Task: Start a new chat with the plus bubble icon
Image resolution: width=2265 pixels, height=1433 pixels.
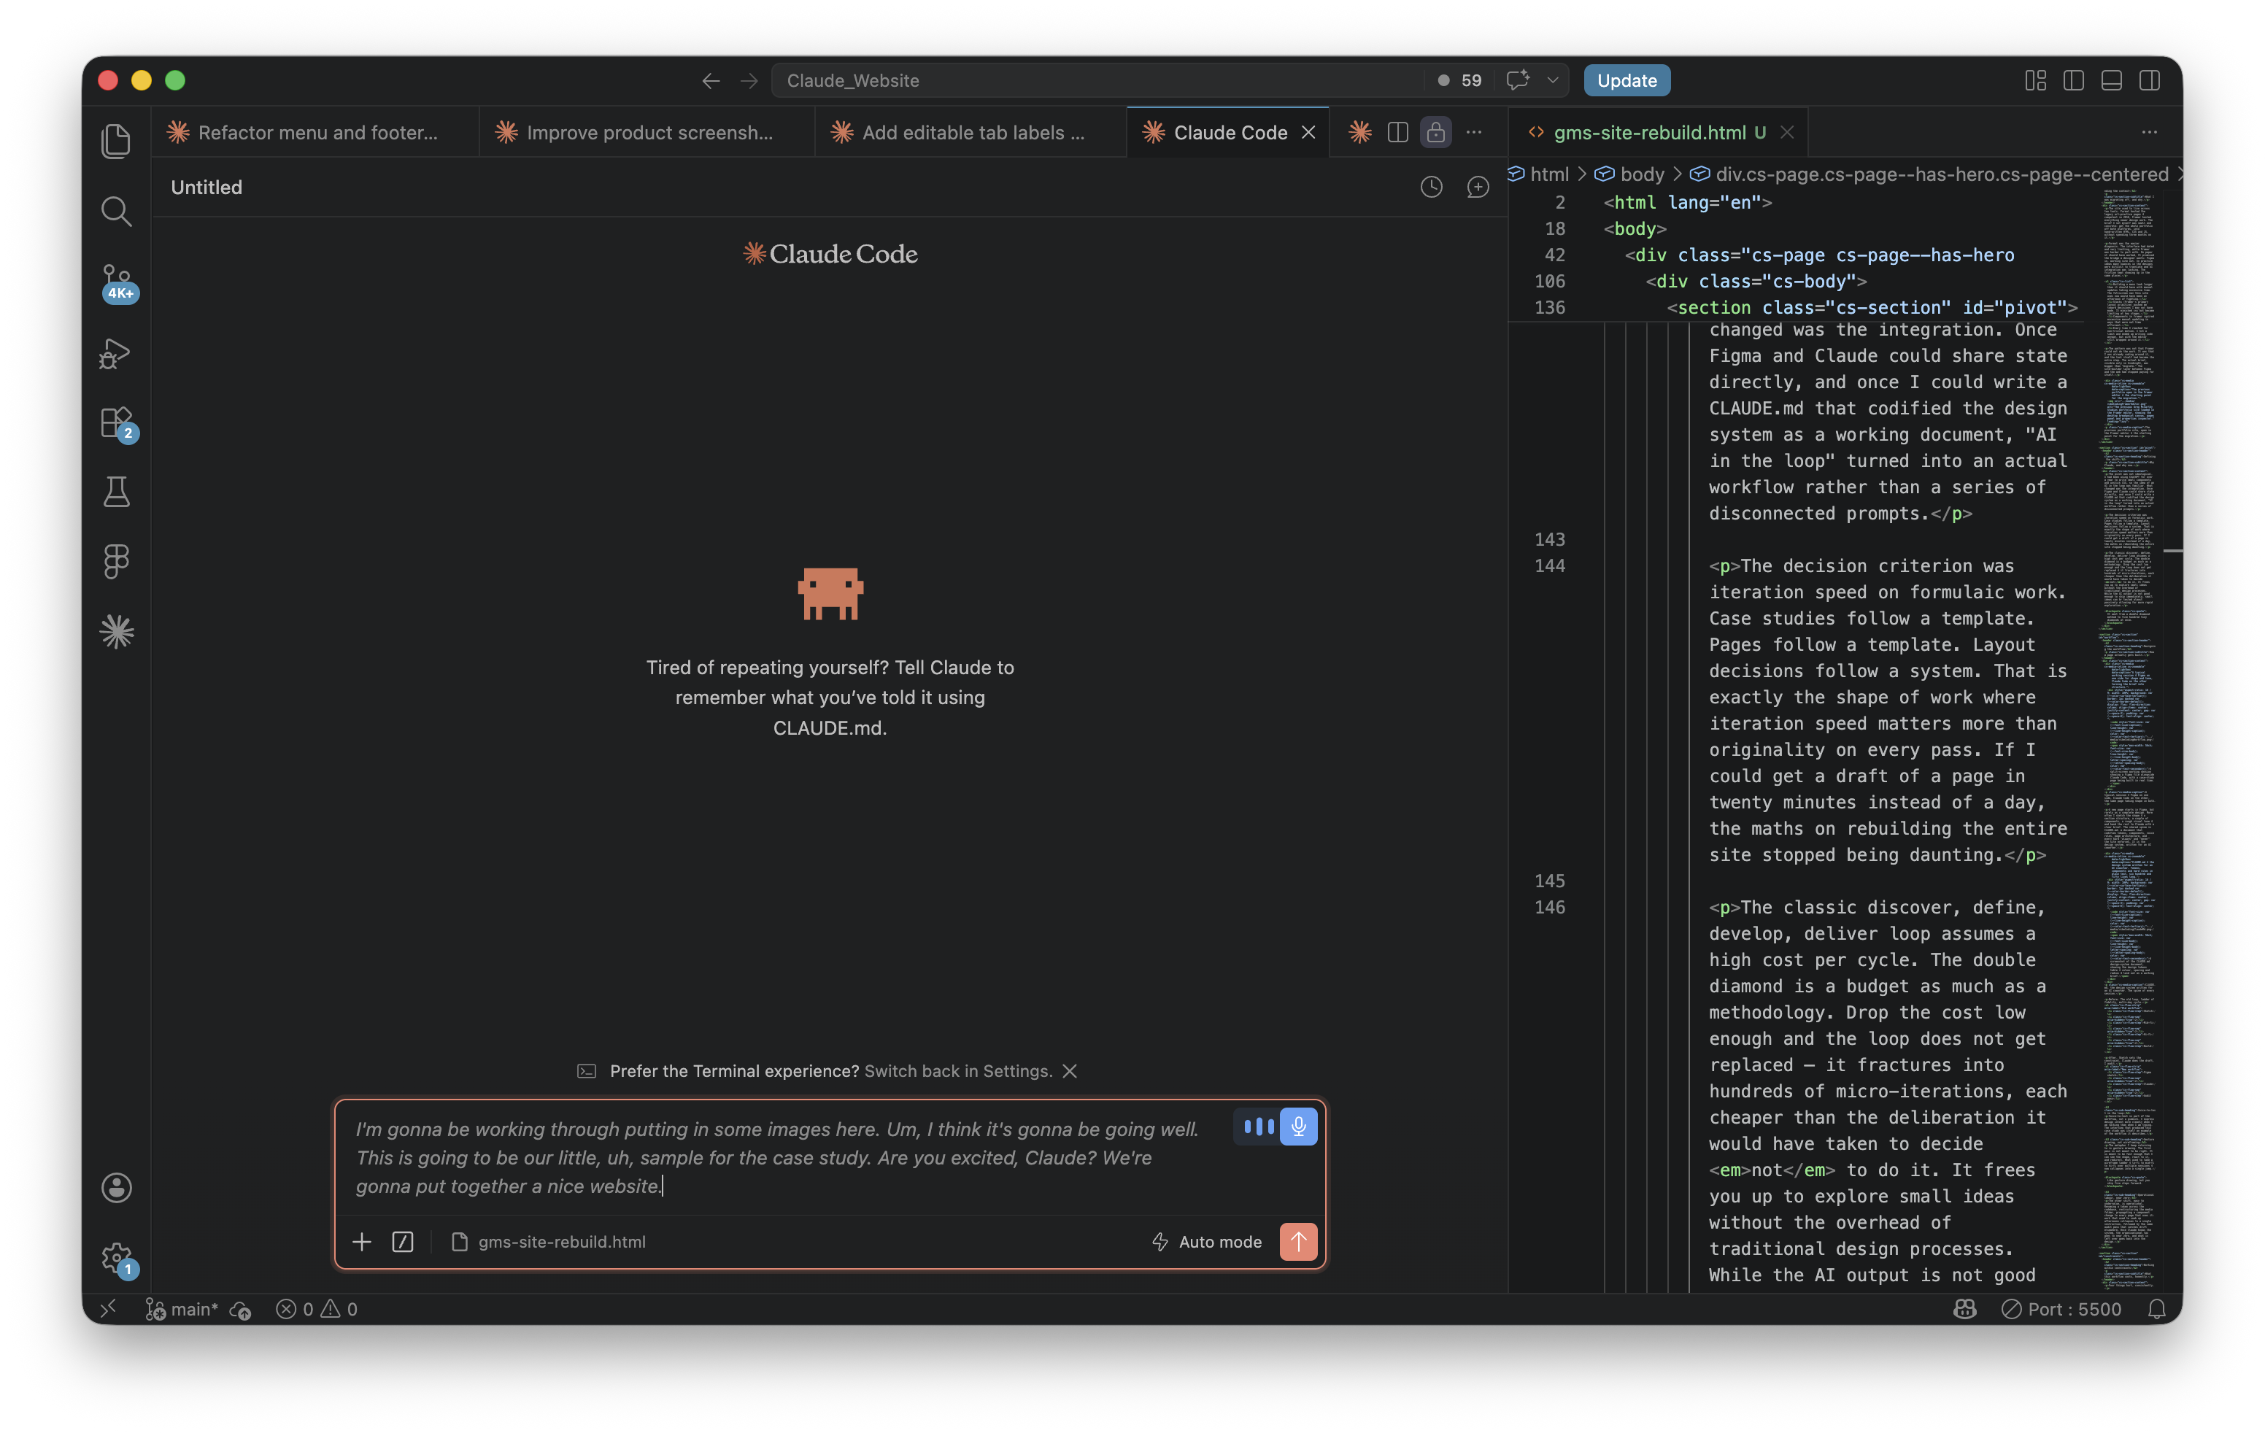Action: (x=1478, y=187)
